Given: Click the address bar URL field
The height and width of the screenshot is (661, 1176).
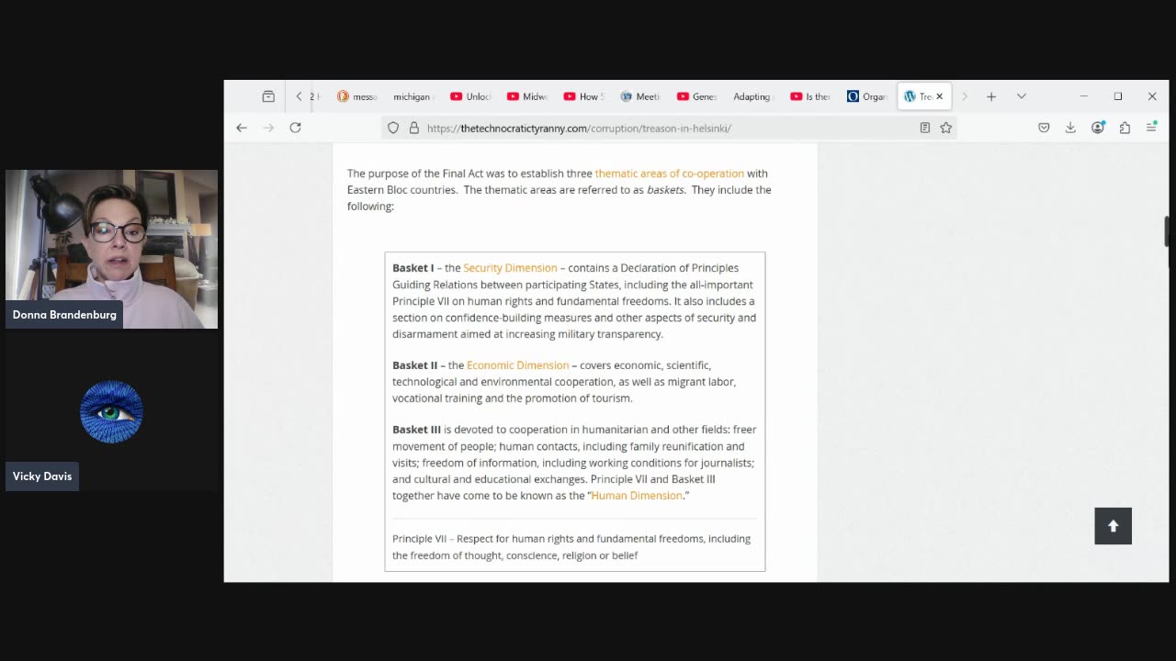Looking at the screenshot, I should coord(669,129).
